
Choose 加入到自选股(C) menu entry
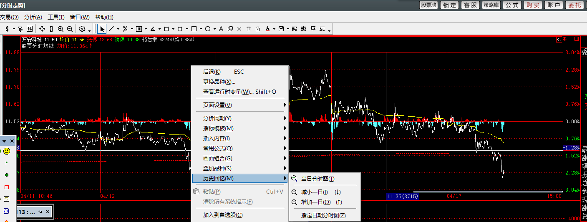click(240, 215)
